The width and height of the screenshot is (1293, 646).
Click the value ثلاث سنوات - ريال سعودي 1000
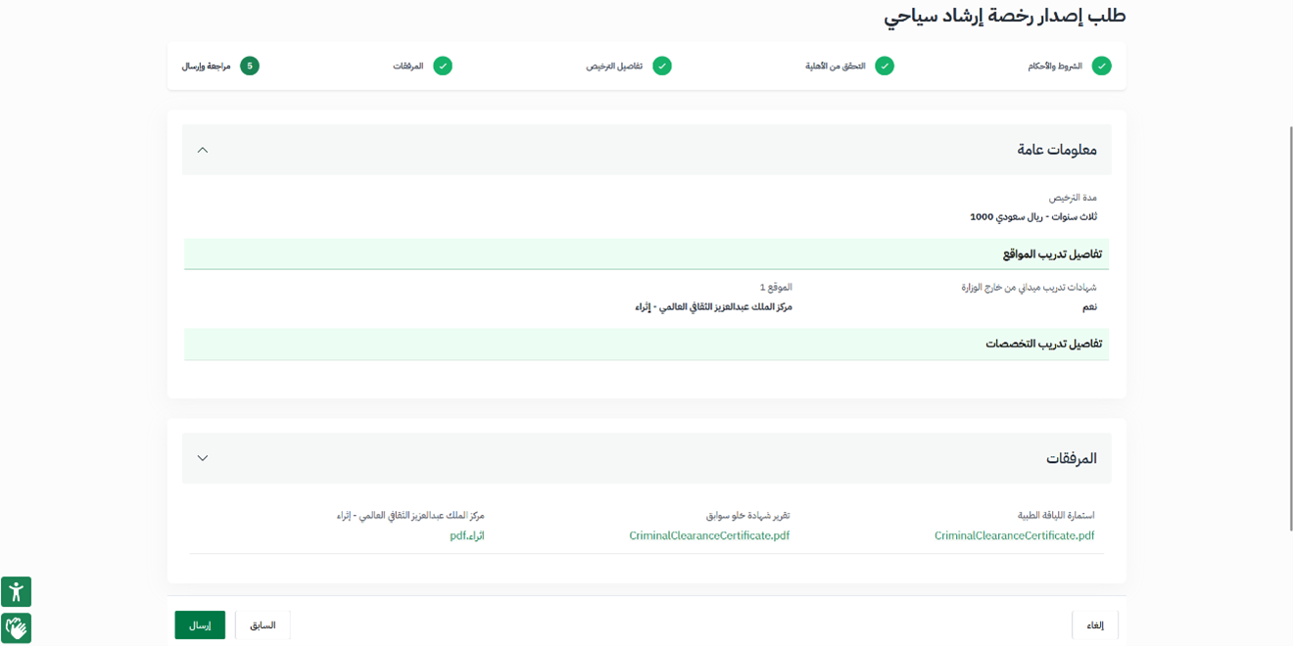pos(1033,217)
